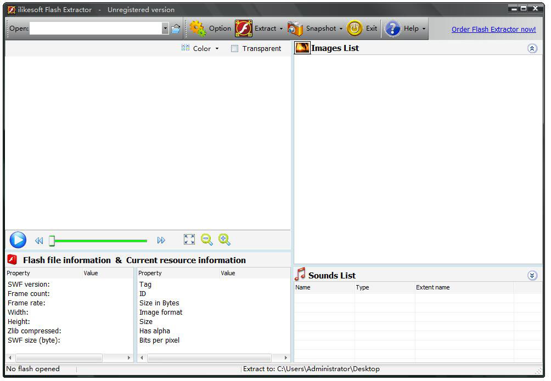Click the Extract flash icon
The image size is (551, 381).
244,29
